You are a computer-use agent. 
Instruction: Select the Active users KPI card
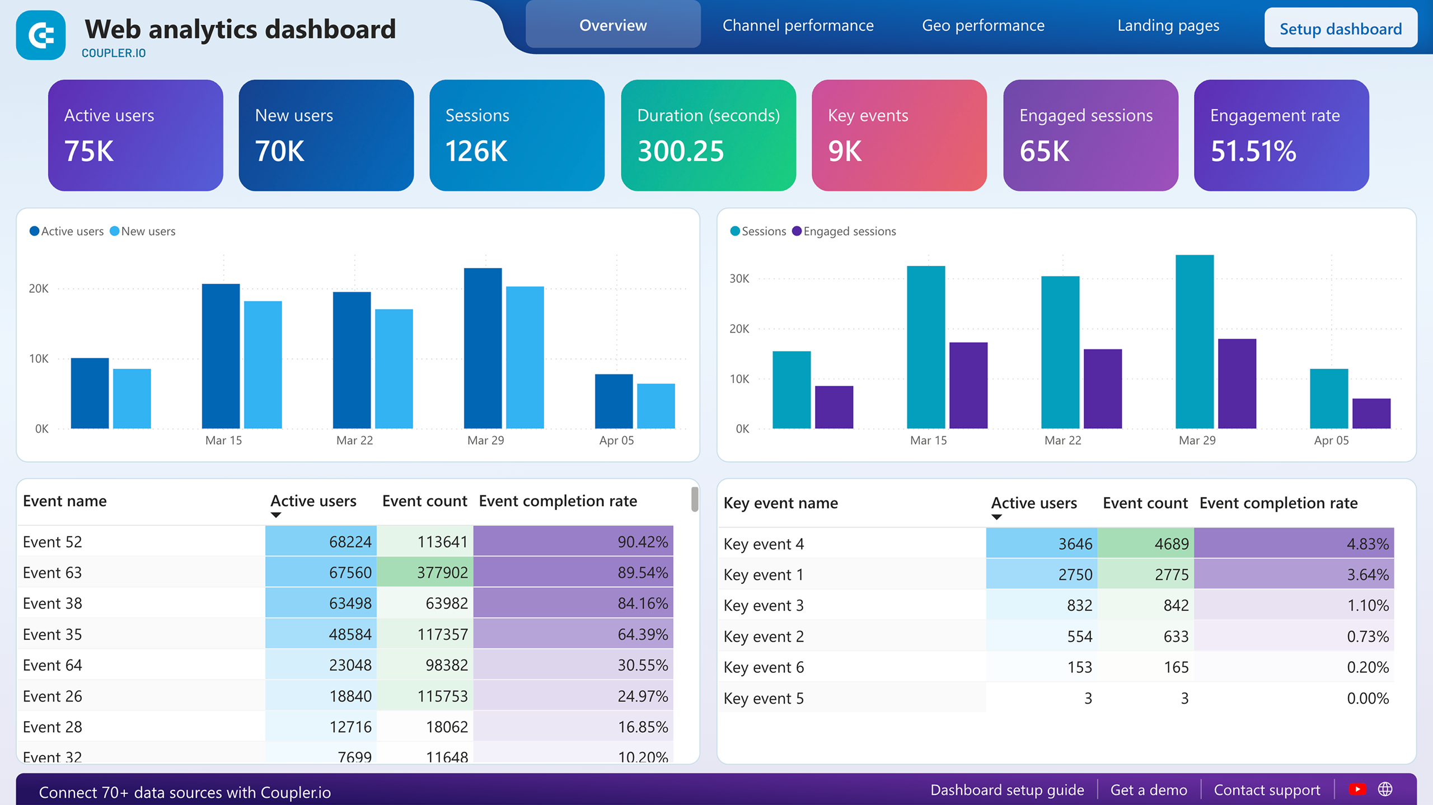(x=134, y=135)
